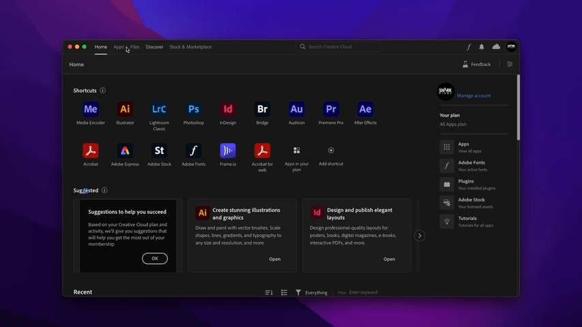The width and height of the screenshot is (582, 327).
Task: Launch Bridge shortcut icon
Action: coord(262,109)
